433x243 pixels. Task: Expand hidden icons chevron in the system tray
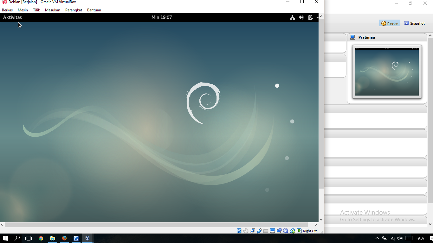pyautogui.click(x=377, y=238)
